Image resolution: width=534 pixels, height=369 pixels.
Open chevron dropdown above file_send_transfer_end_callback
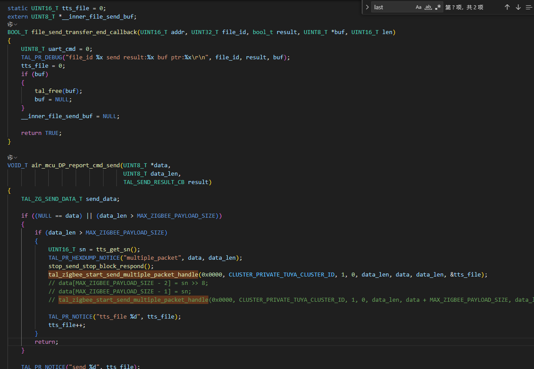pos(15,24)
